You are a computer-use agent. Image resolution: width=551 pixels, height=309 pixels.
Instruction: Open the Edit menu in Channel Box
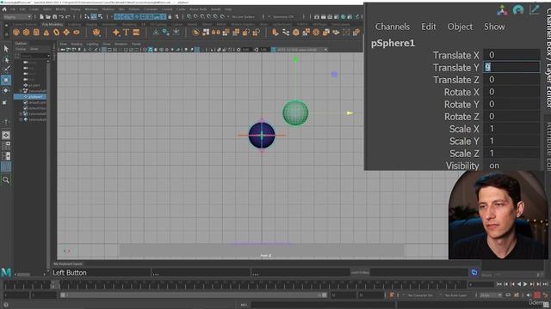pos(429,27)
